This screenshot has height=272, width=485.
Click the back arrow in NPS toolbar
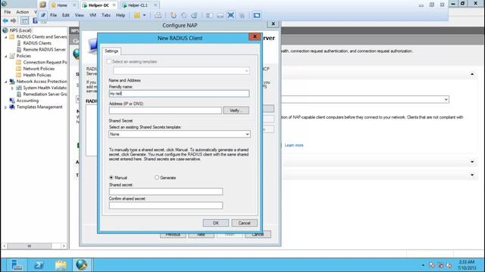(x=5, y=20)
